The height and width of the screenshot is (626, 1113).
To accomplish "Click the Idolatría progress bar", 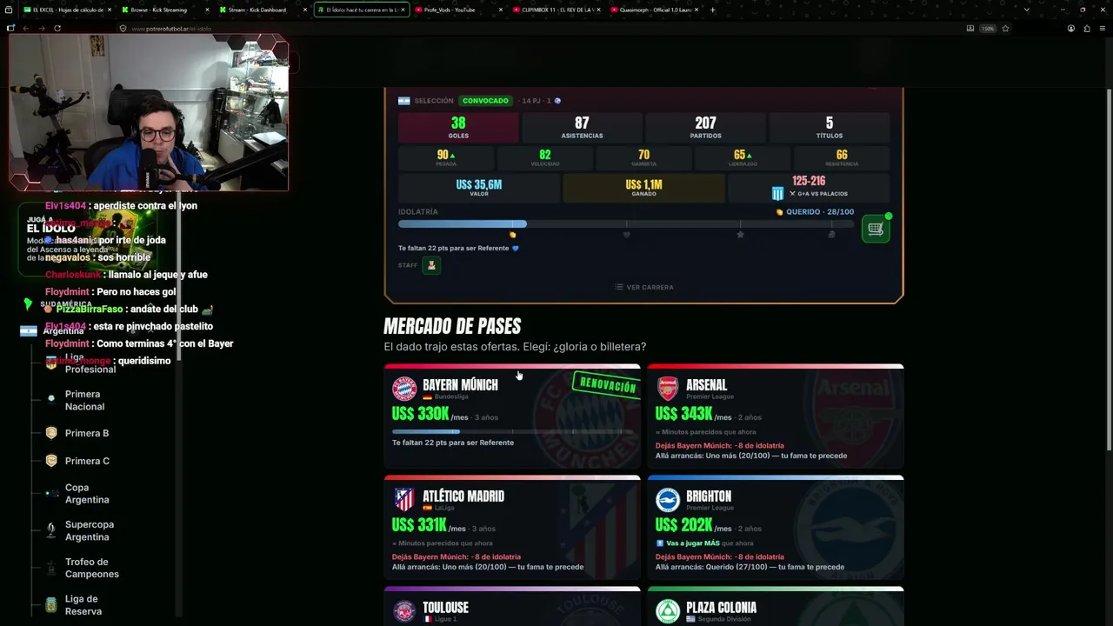I will tap(626, 224).
